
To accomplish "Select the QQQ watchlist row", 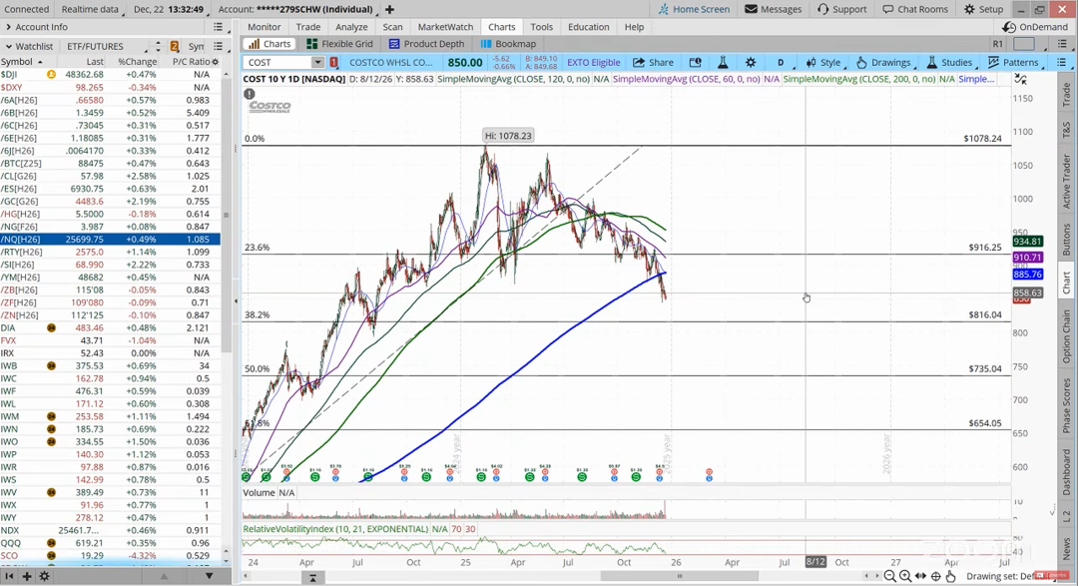I will [110, 543].
